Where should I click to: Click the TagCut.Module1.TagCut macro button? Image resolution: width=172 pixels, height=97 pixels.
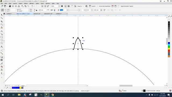coord(127,6)
